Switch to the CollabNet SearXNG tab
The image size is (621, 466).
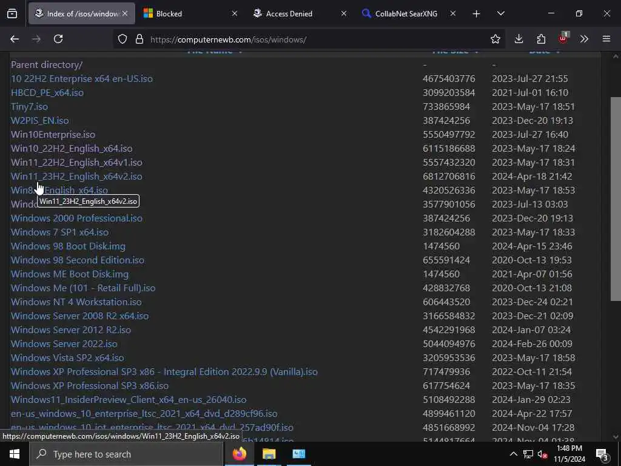pos(408,13)
